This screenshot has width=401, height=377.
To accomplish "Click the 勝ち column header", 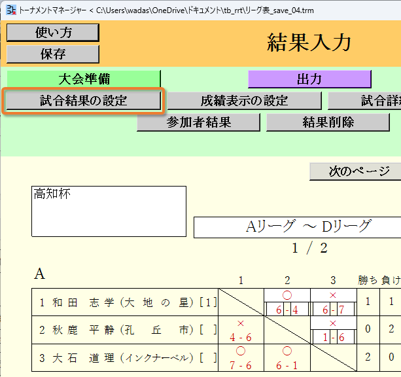I will pyautogui.click(x=368, y=280).
